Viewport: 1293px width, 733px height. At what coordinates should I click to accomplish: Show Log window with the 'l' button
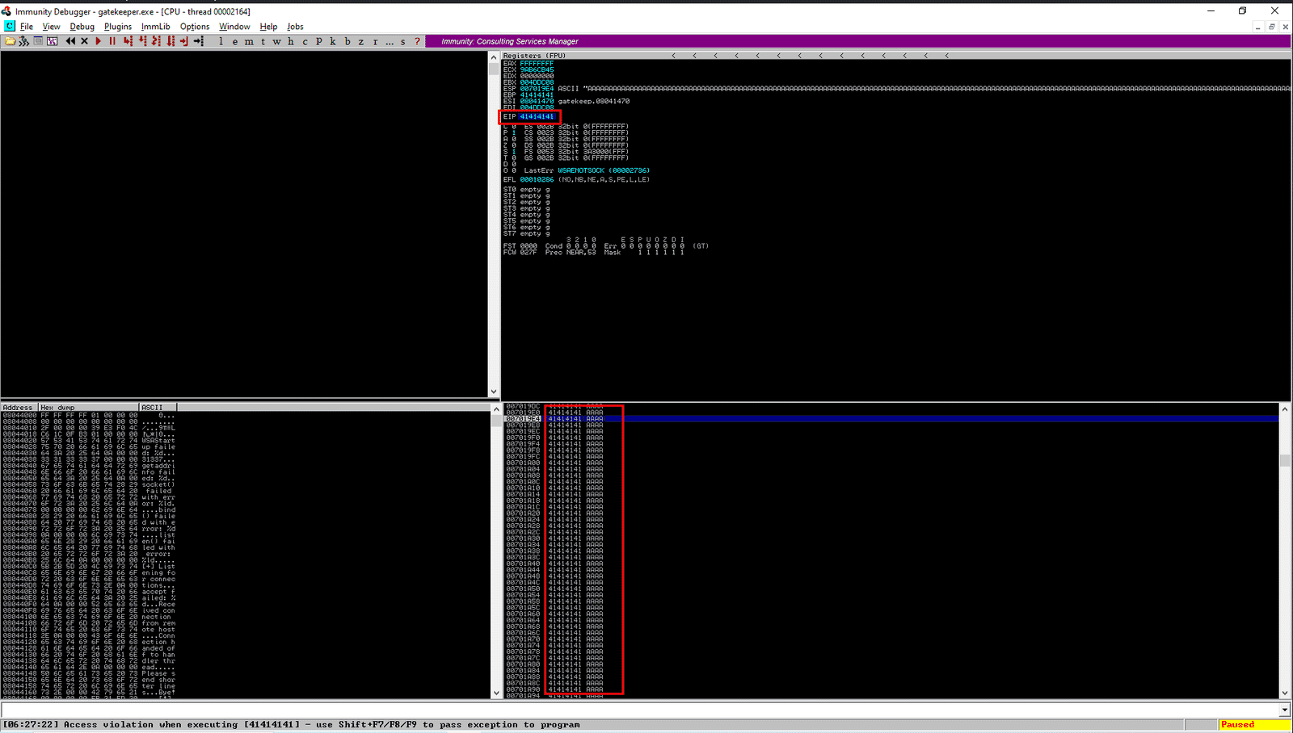[221, 41]
